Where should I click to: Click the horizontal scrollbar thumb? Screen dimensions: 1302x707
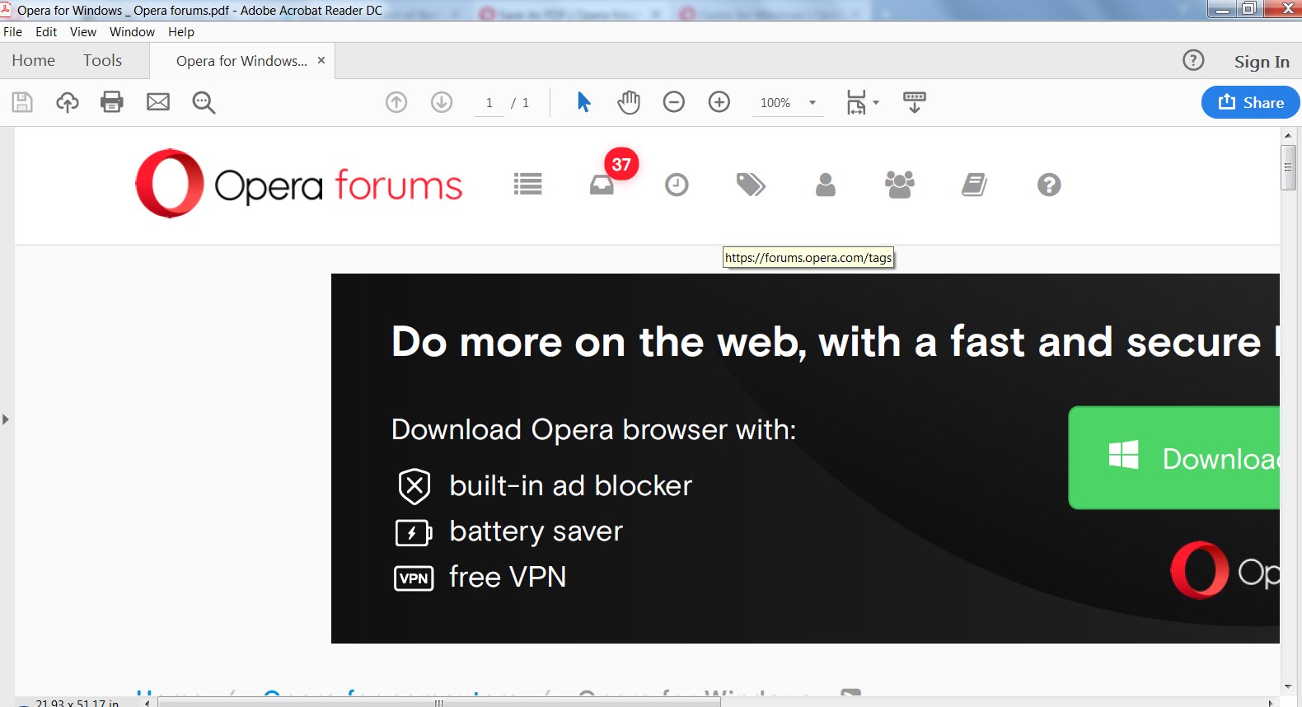(x=439, y=702)
